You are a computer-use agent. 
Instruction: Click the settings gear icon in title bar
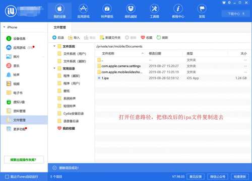[x=229, y=3]
